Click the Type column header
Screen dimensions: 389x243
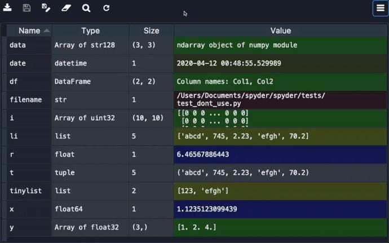(x=90, y=31)
